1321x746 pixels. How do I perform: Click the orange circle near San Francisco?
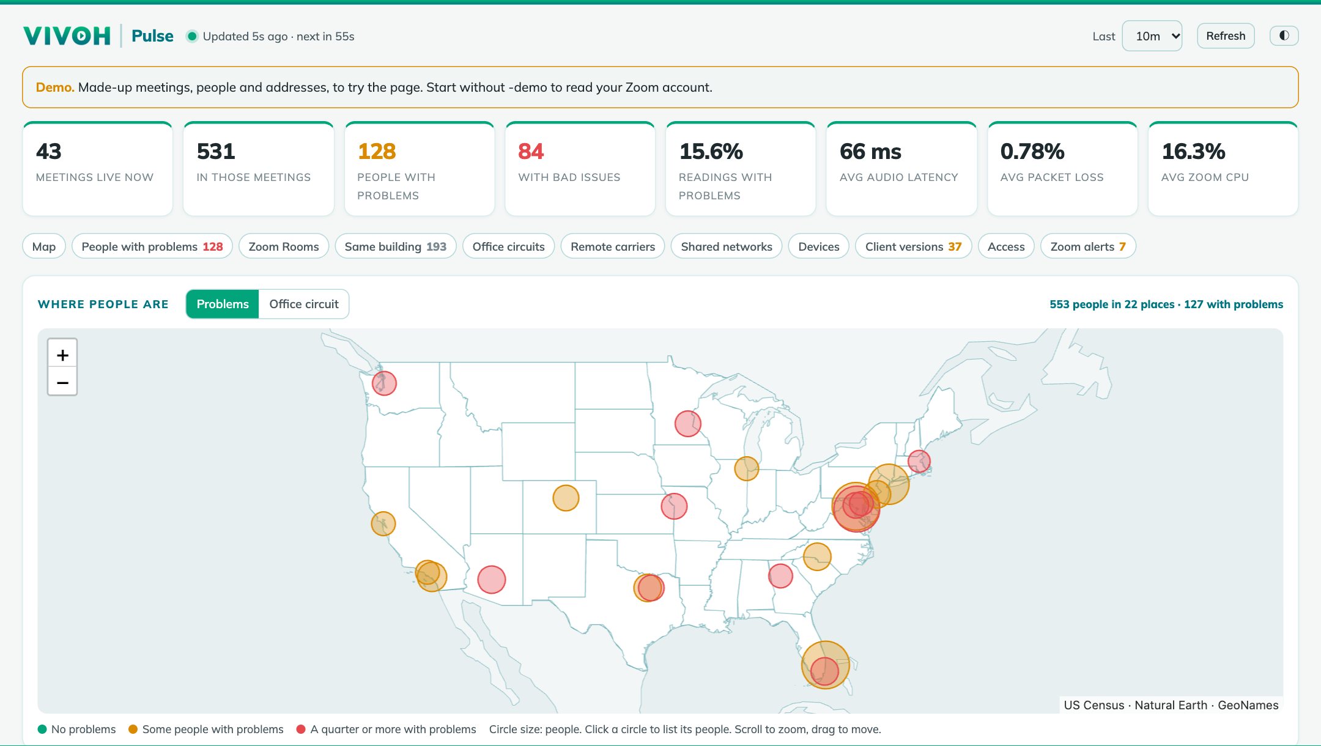pos(383,524)
